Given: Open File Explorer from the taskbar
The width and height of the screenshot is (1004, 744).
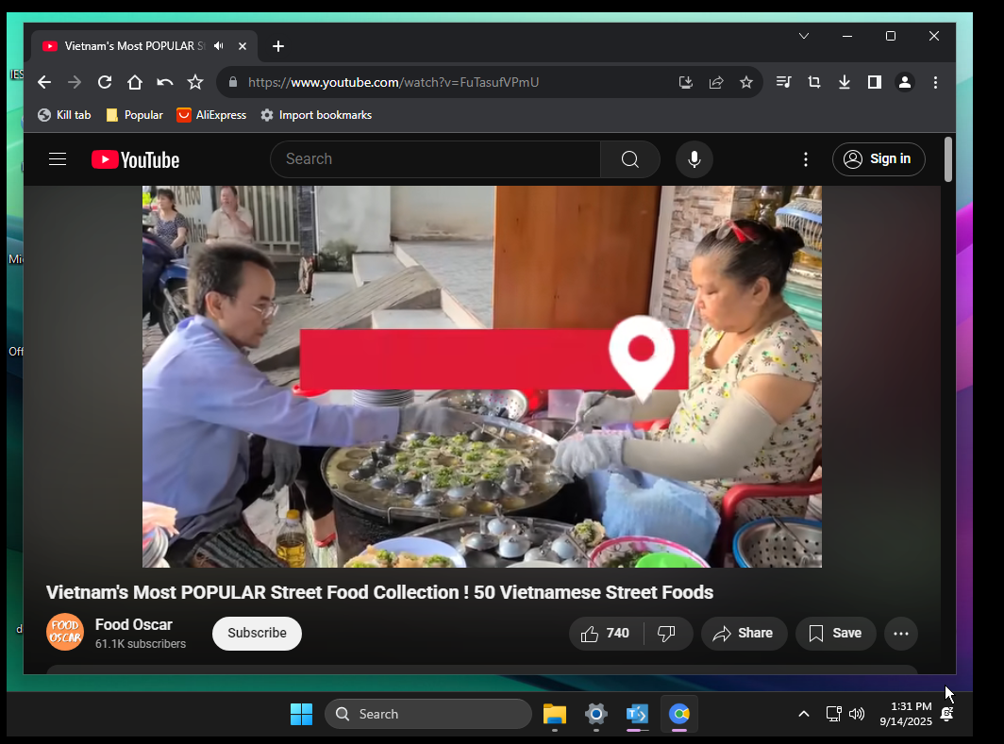Looking at the screenshot, I should (555, 714).
